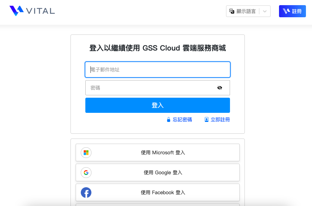Select 使用 Google 登入 option
The width and height of the screenshot is (312, 206).
click(163, 172)
